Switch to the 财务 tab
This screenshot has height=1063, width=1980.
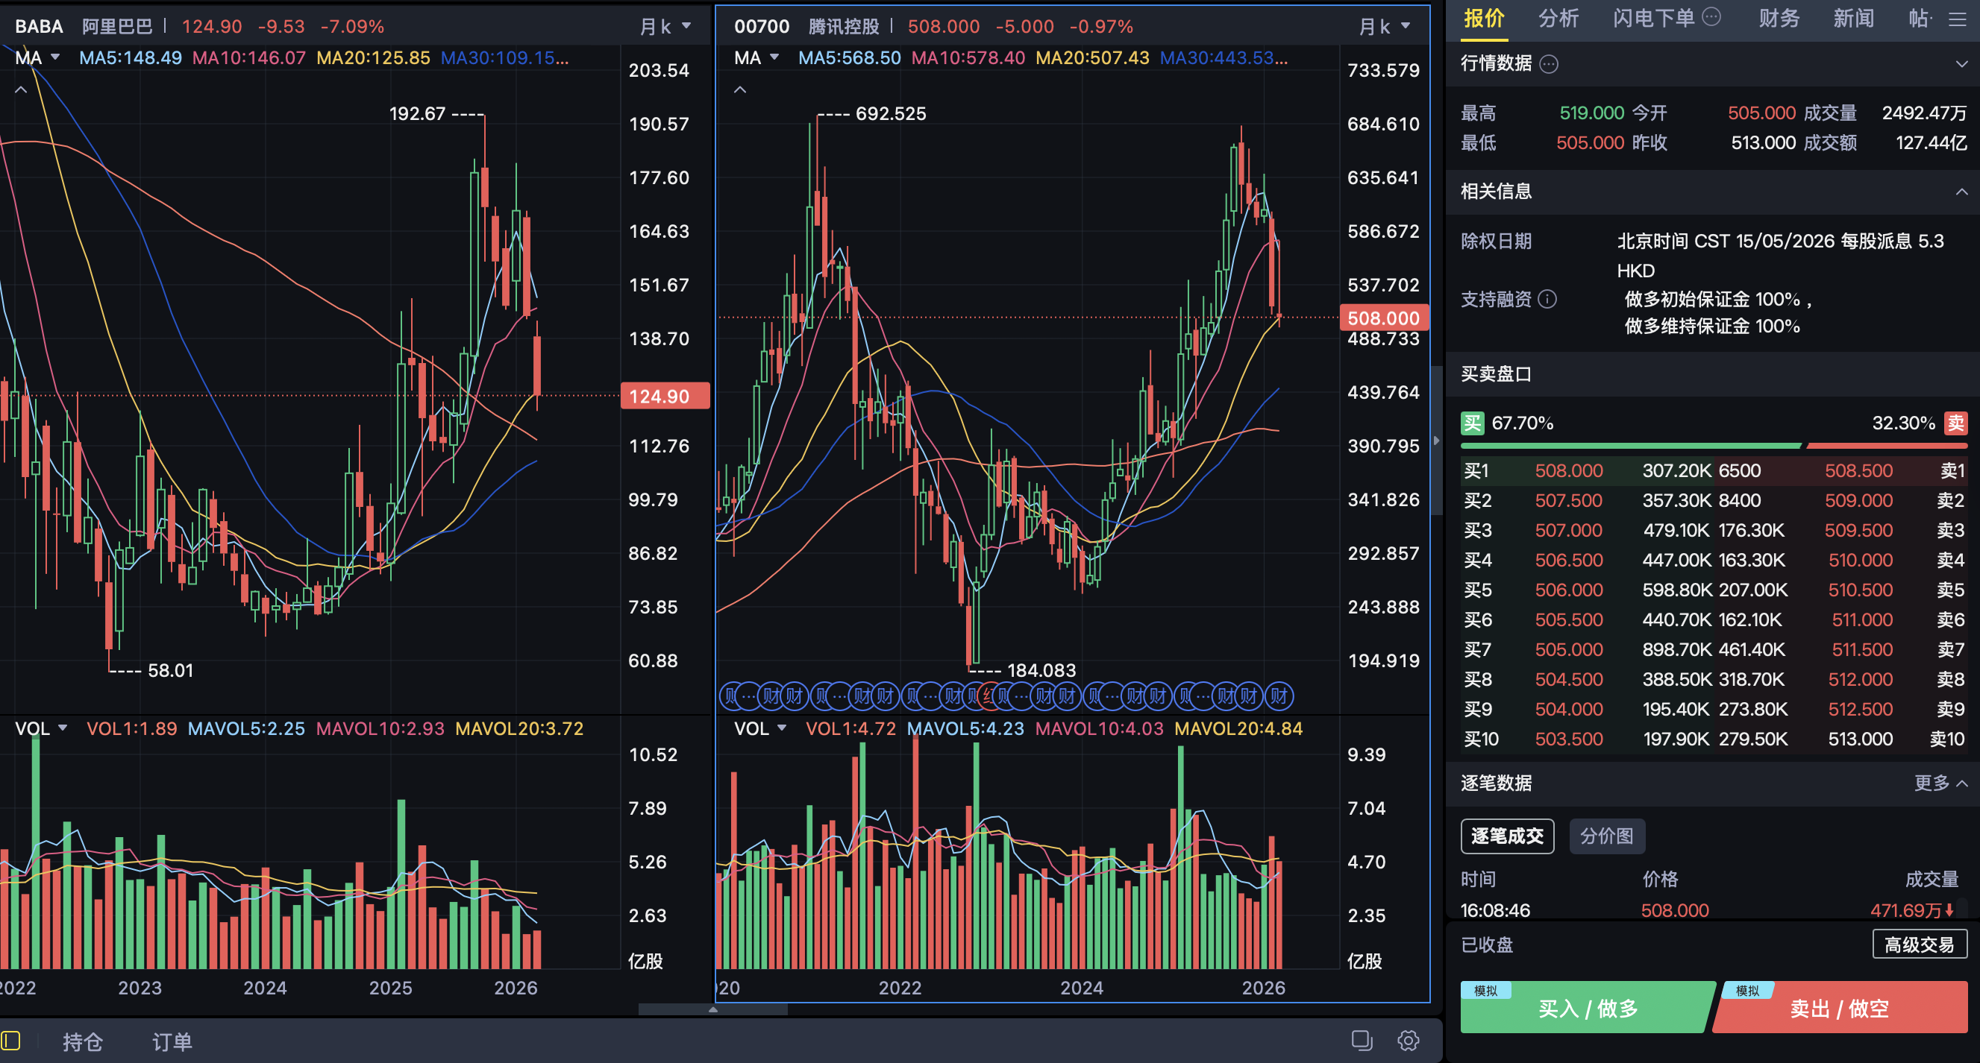click(1779, 19)
